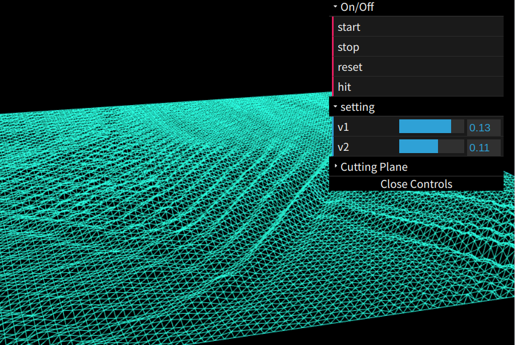Expand the Cutting Plane folder
The image size is (515, 345).
click(x=416, y=167)
